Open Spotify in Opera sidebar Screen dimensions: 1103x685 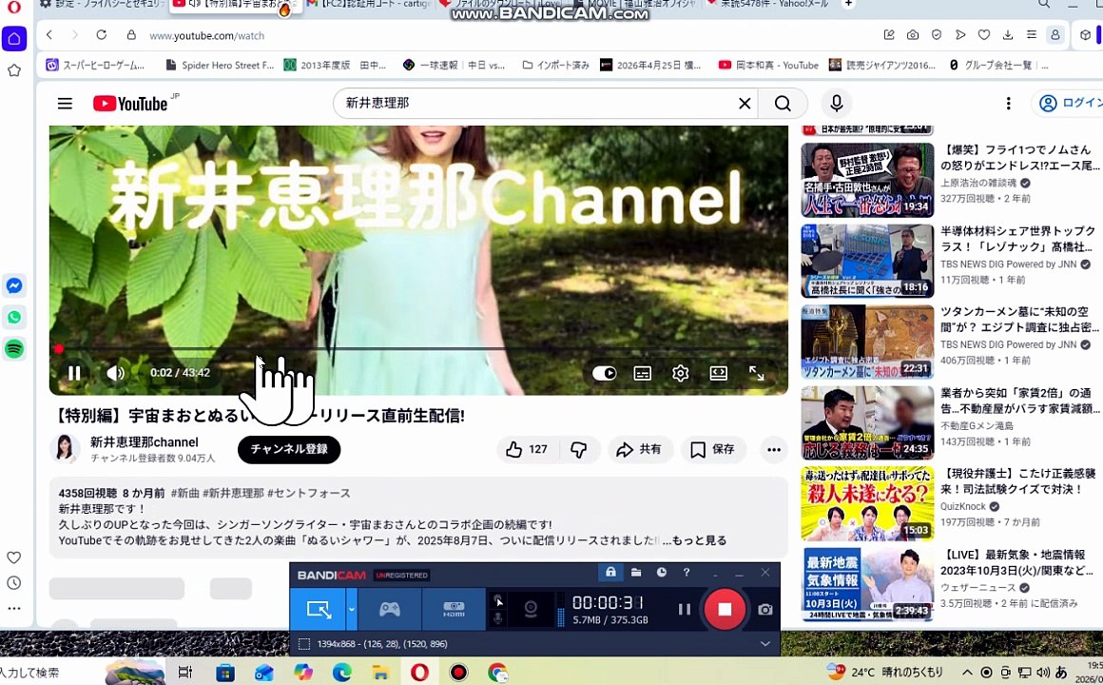[14, 348]
